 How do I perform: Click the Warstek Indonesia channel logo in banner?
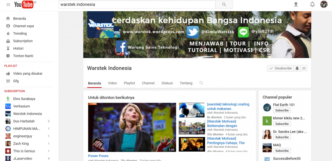click(101, 24)
